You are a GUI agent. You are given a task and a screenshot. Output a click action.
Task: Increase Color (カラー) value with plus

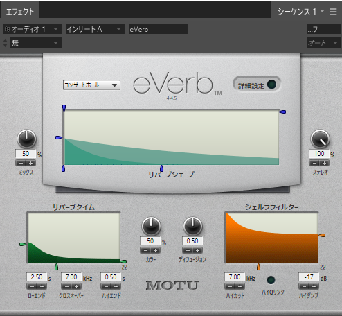click(156, 250)
